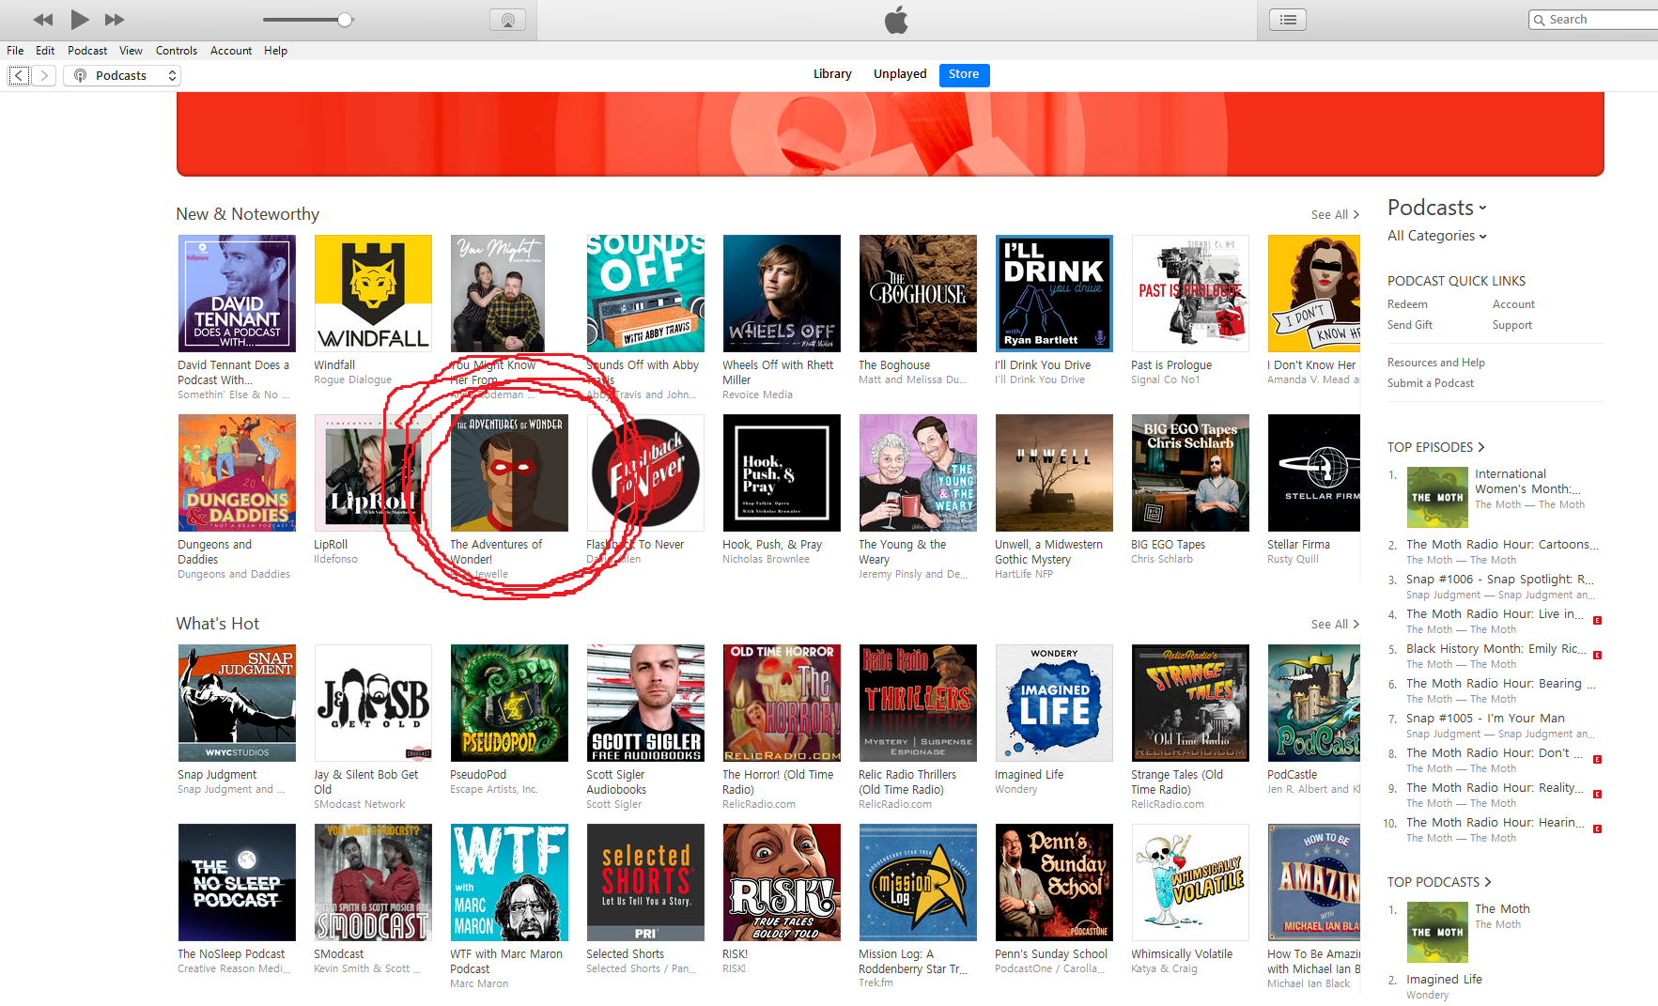The width and height of the screenshot is (1658, 1006).
Task: Expand the Podcasts heading dropdown in sidebar
Action: [x=1437, y=208]
